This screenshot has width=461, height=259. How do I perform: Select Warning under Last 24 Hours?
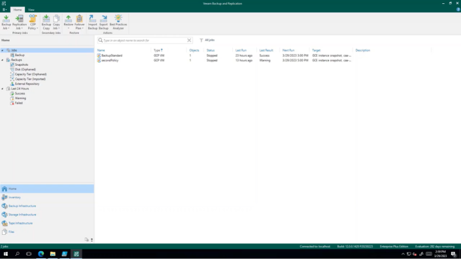point(20,99)
